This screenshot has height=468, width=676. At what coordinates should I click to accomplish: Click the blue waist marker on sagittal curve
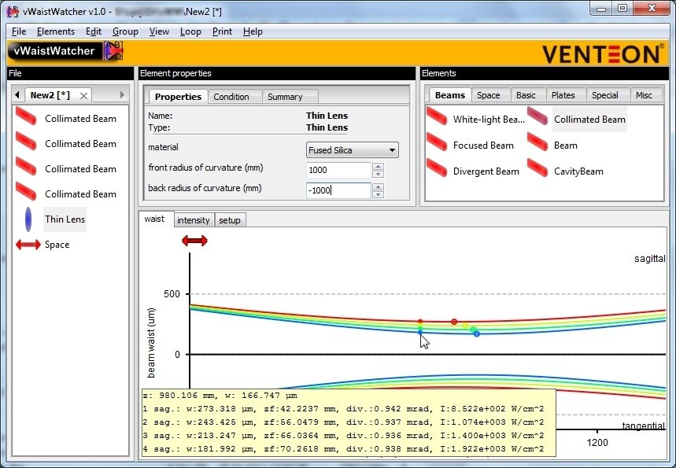pyautogui.click(x=476, y=333)
